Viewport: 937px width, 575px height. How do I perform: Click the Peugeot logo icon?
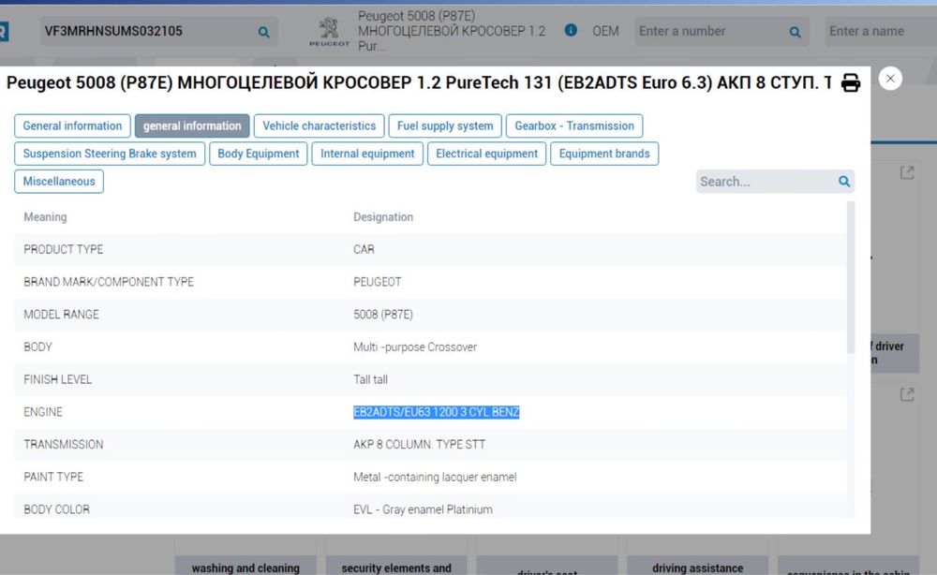(329, 32)
